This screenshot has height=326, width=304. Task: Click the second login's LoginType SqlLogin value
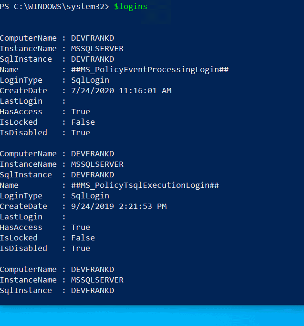point(90,196)
